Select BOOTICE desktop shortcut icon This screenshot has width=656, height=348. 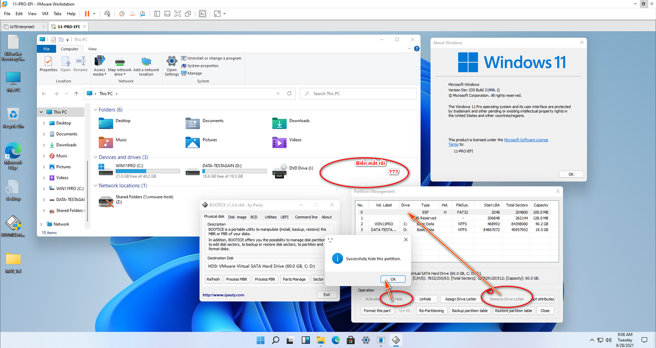click(x=13, y=227)
